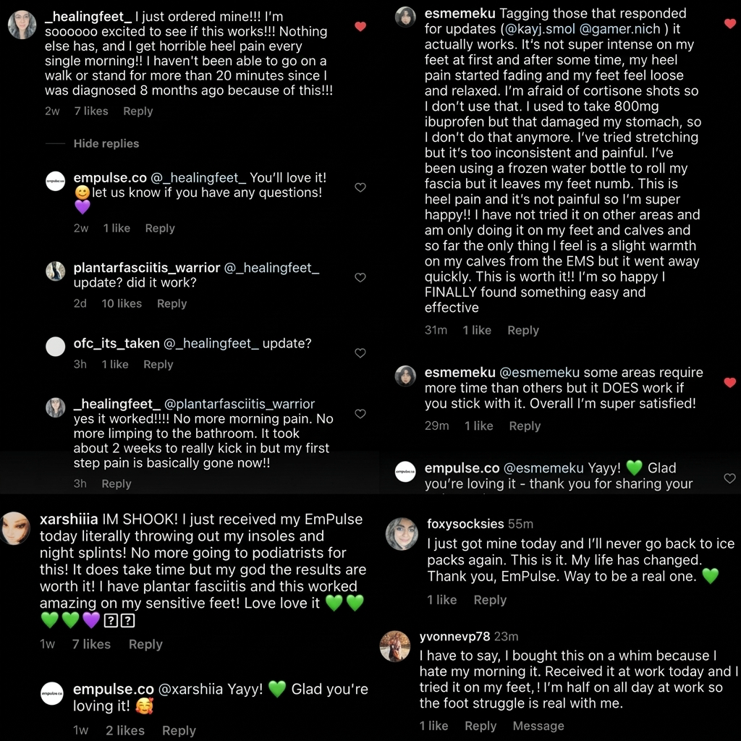Like empulse.co's reply to esmemeku
This screenshot has width=741, height=741.
tap(730, 478)
